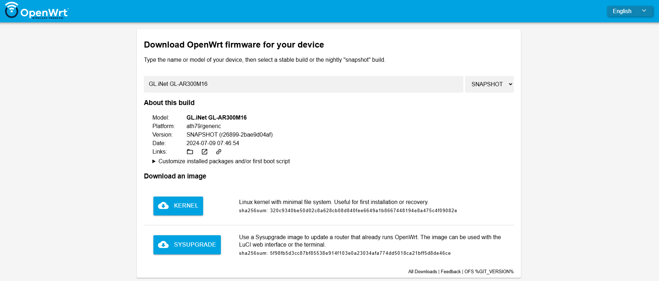Screen dimensions: 659x281
Task: Click the bold GL.iNet GL-AR300M16 model name
Action: (216, 118)
